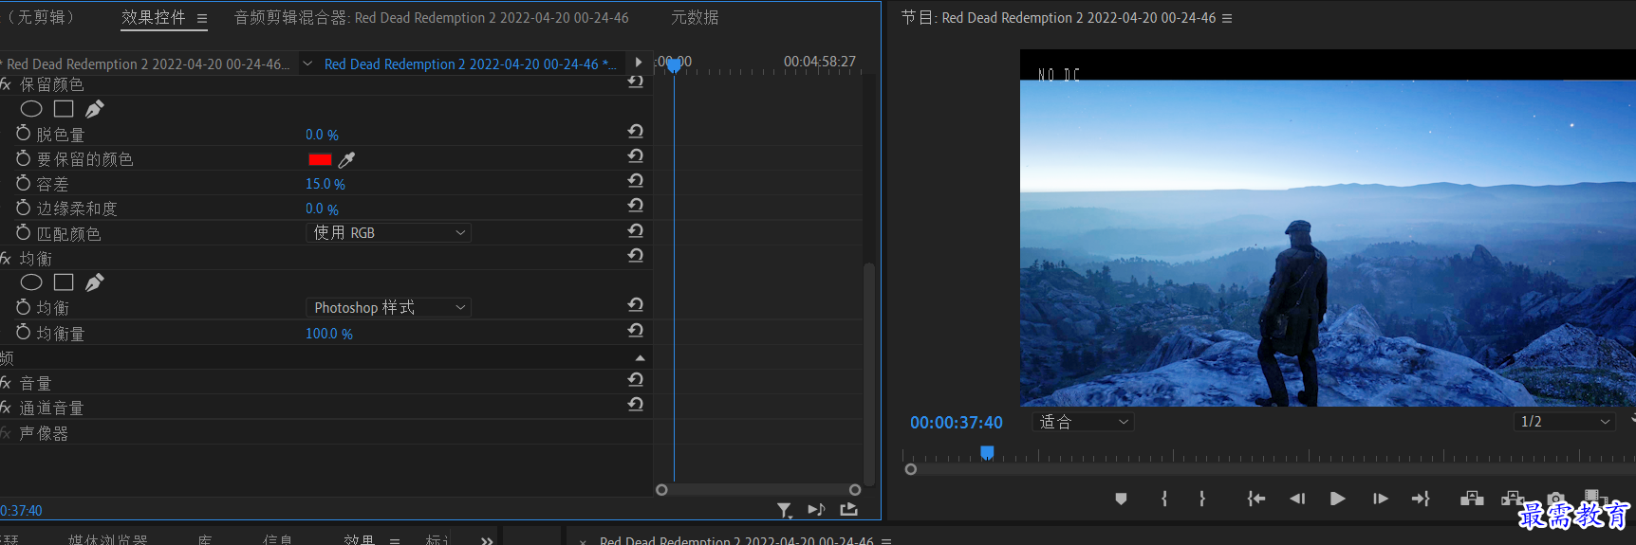Viewport: 1636px width, 545px height.
Task: Click the Program monitor blue playhead
Action: [987, 453]
